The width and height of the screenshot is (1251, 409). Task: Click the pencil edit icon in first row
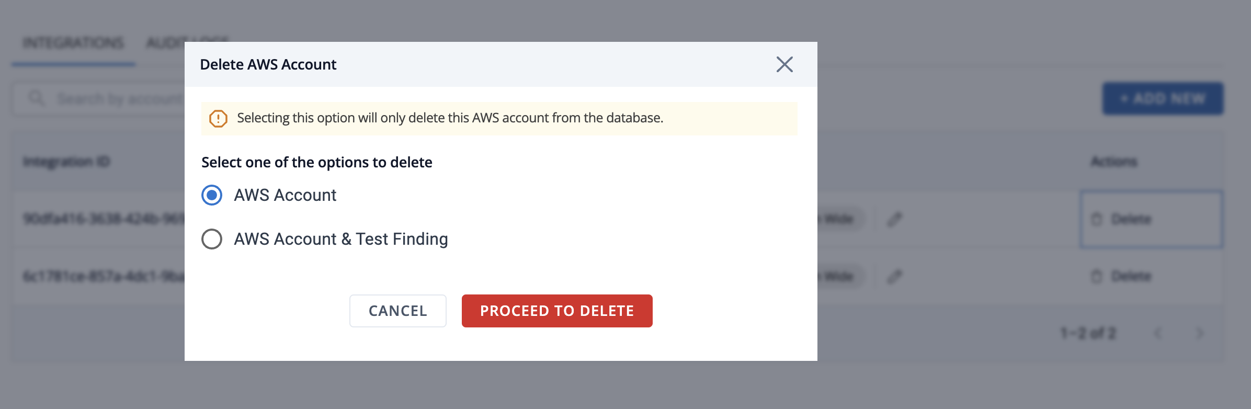(x=895, y=219)
